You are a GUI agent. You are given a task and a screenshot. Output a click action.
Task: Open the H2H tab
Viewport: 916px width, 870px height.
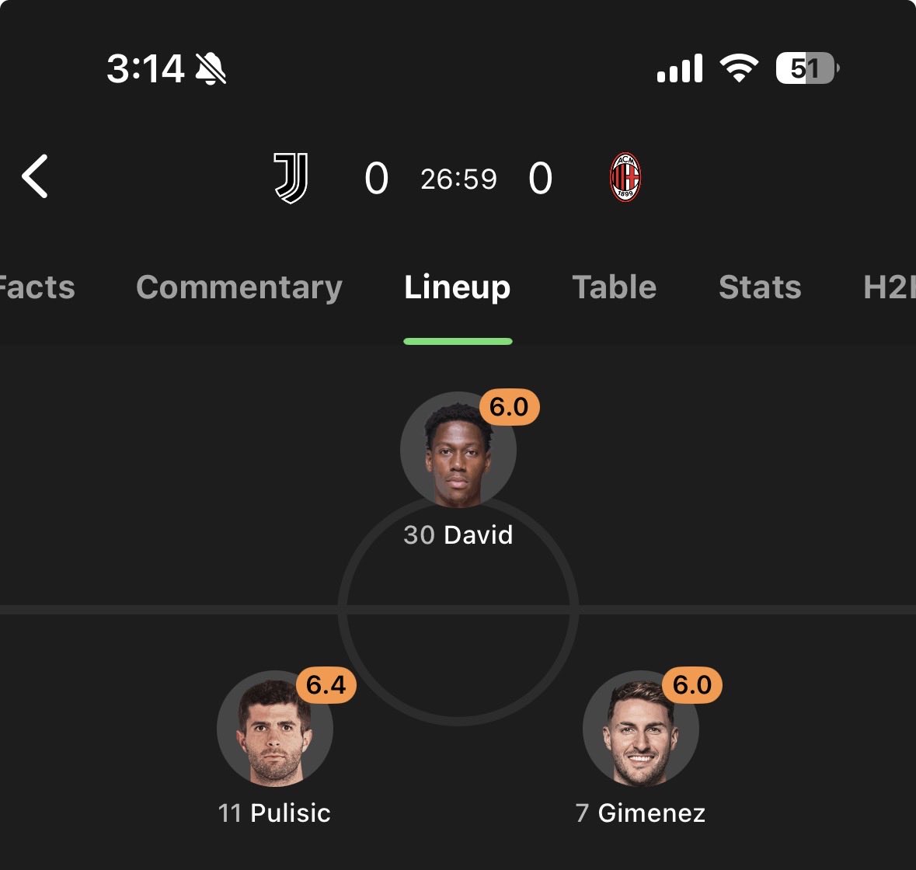(x=887, y=287)
